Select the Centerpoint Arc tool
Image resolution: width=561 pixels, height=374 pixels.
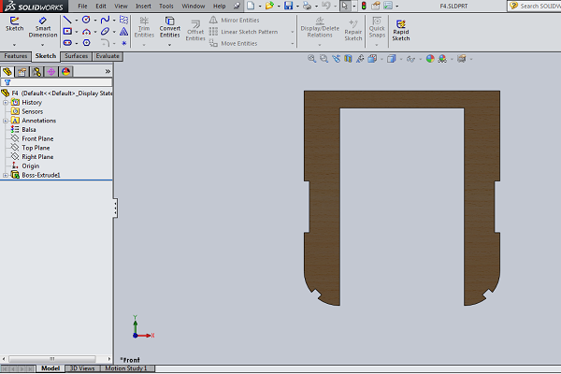[86, 32]
